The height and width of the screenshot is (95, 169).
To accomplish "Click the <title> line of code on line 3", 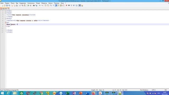I will [21, 15].
